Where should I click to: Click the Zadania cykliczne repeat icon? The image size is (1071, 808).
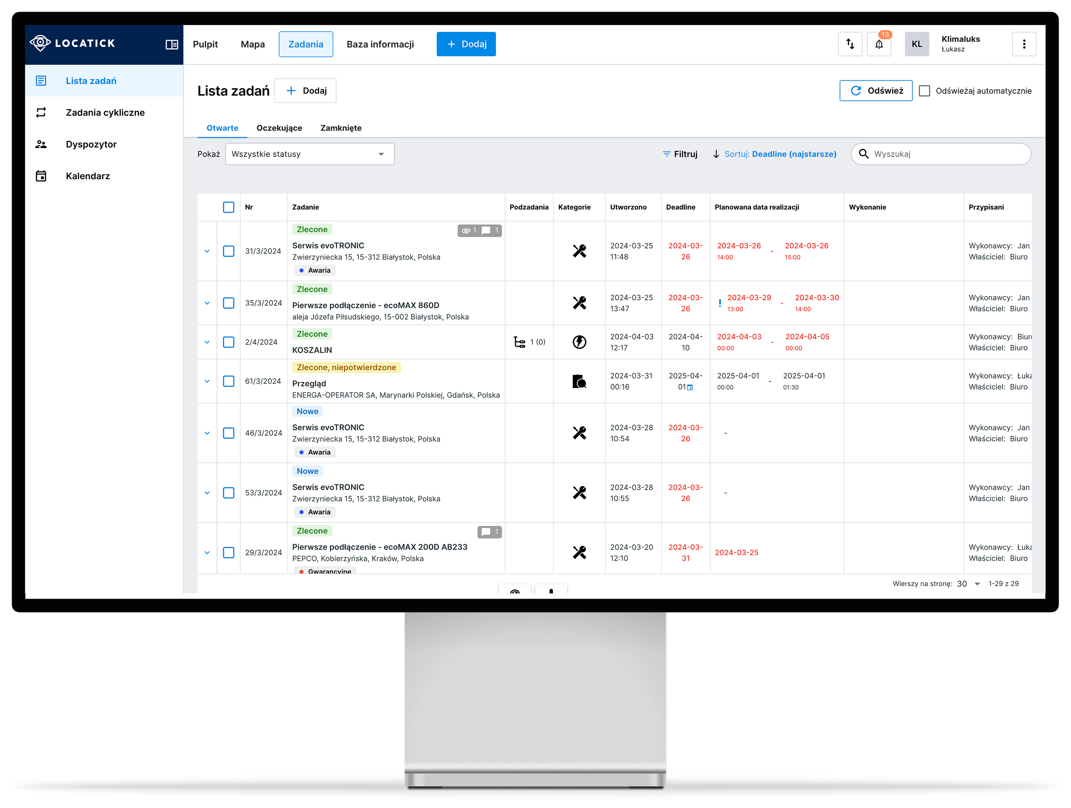click(41, 112)
